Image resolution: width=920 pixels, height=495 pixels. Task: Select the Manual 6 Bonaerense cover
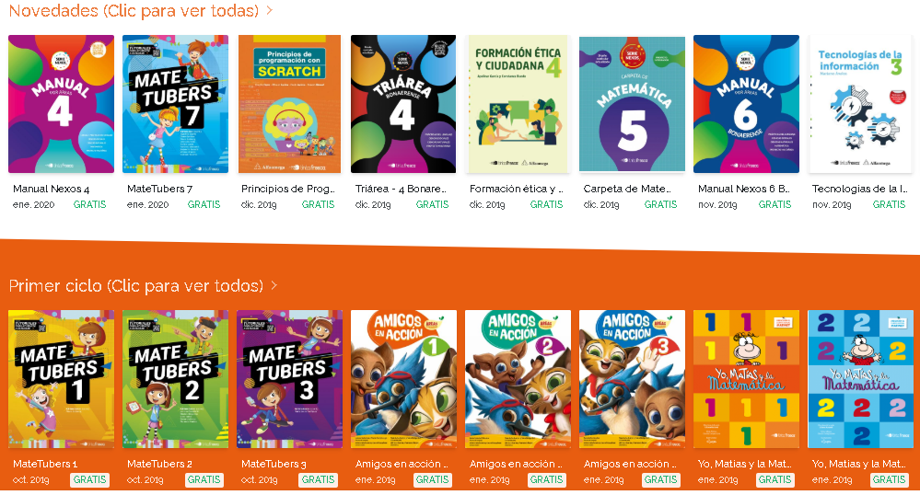point(746,104)
